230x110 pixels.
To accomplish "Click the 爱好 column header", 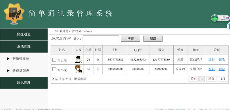I will pos(180,50).
